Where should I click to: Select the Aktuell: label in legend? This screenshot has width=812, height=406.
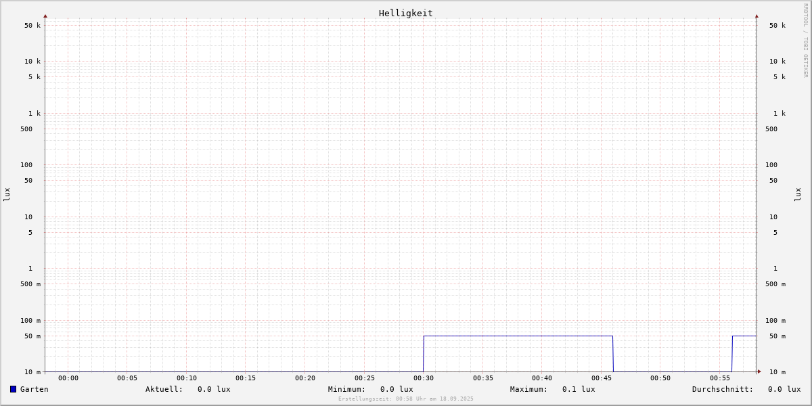164,389
